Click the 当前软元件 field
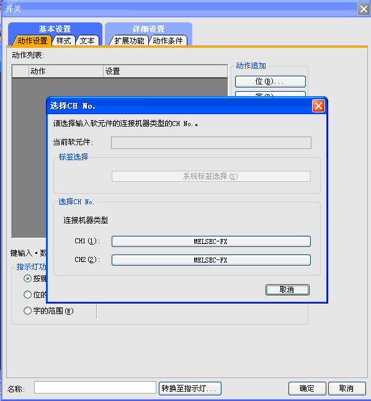The width and height of the screenshot is (371, 401). [x=211, y=142]
